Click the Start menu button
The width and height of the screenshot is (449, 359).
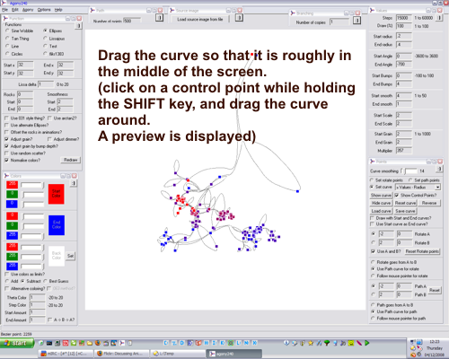tap(17, 343)
